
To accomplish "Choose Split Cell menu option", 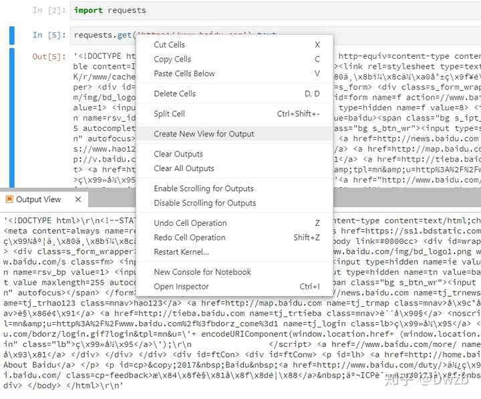I will click(234, 114).
